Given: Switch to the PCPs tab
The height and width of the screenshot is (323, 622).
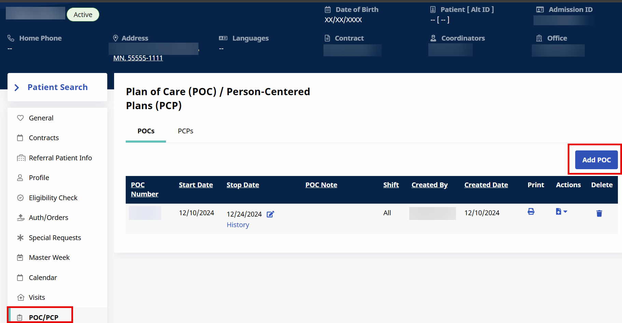Looking at the screenshot, I should pos(185,131).
